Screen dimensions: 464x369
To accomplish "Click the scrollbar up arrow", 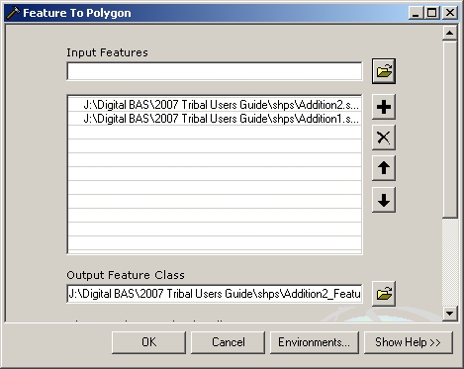I will click(449, 33).
